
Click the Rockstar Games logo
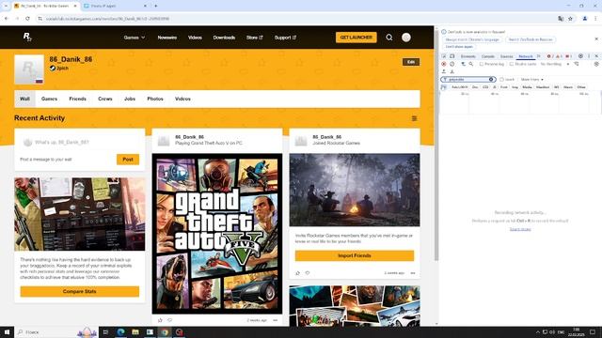(27, 38)
